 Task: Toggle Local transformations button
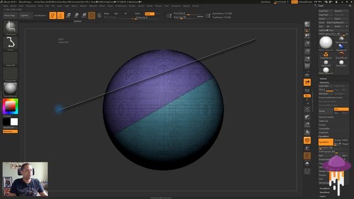pyautogui.click(x=307, y=82)
